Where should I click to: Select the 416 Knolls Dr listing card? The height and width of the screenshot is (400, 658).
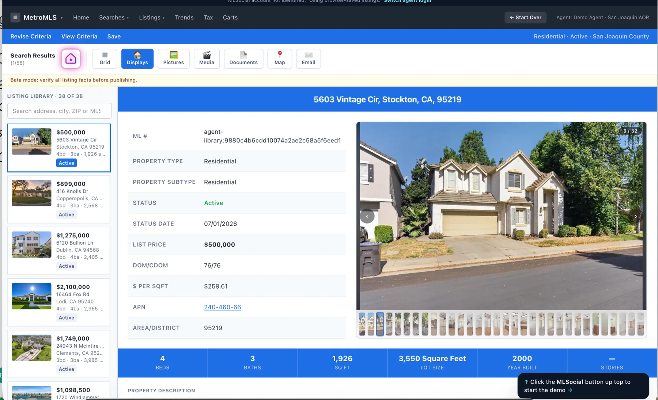point(59,199)
